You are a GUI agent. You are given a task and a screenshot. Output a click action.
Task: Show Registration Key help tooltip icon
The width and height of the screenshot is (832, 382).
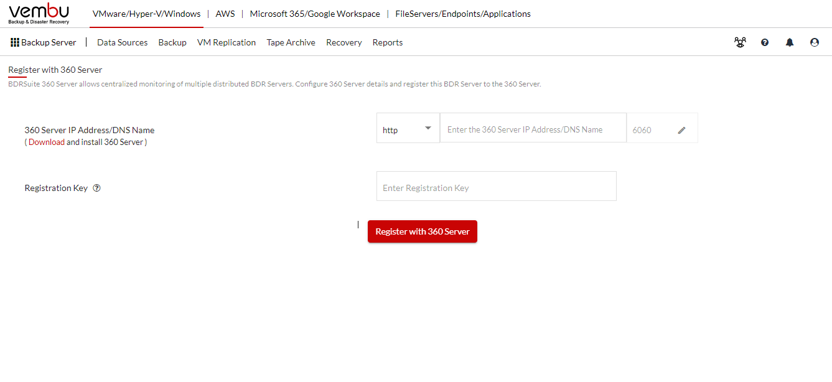pos(96,188)
